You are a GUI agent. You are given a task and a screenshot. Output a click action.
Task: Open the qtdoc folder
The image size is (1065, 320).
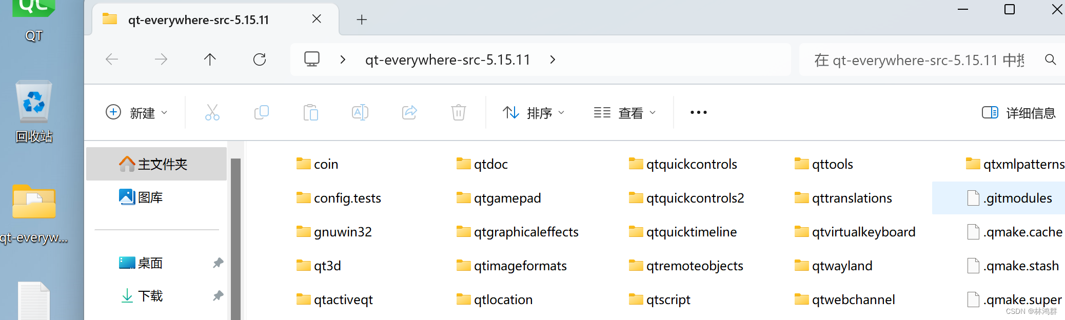tap(482, 164)
